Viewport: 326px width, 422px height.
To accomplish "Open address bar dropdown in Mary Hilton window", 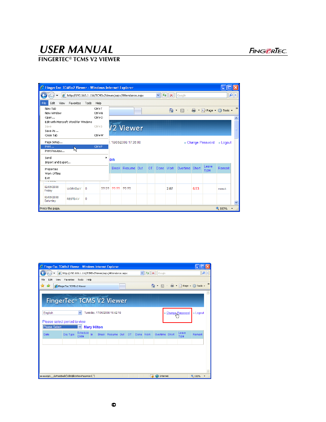I will click(142, 273).
